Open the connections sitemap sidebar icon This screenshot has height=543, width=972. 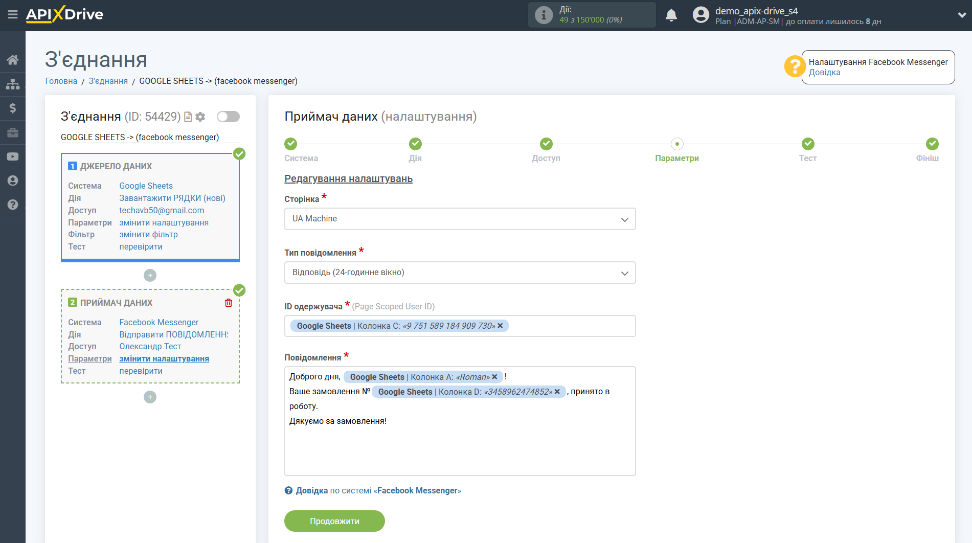[13, 84]
